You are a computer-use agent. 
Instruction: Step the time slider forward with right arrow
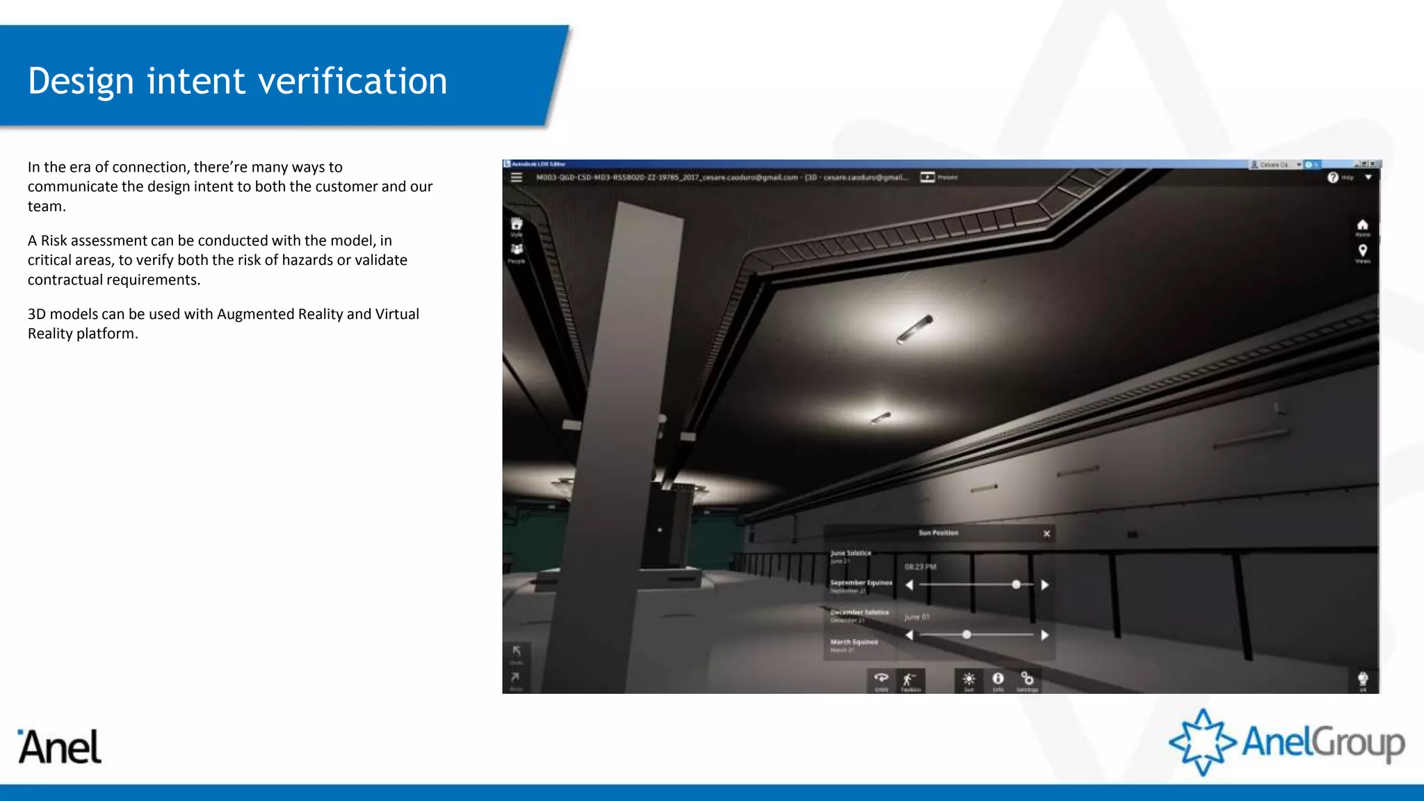point(1044,585)
